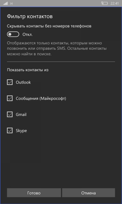
Task: Tap the H network type indicator
Action: (x=11, y=4)
